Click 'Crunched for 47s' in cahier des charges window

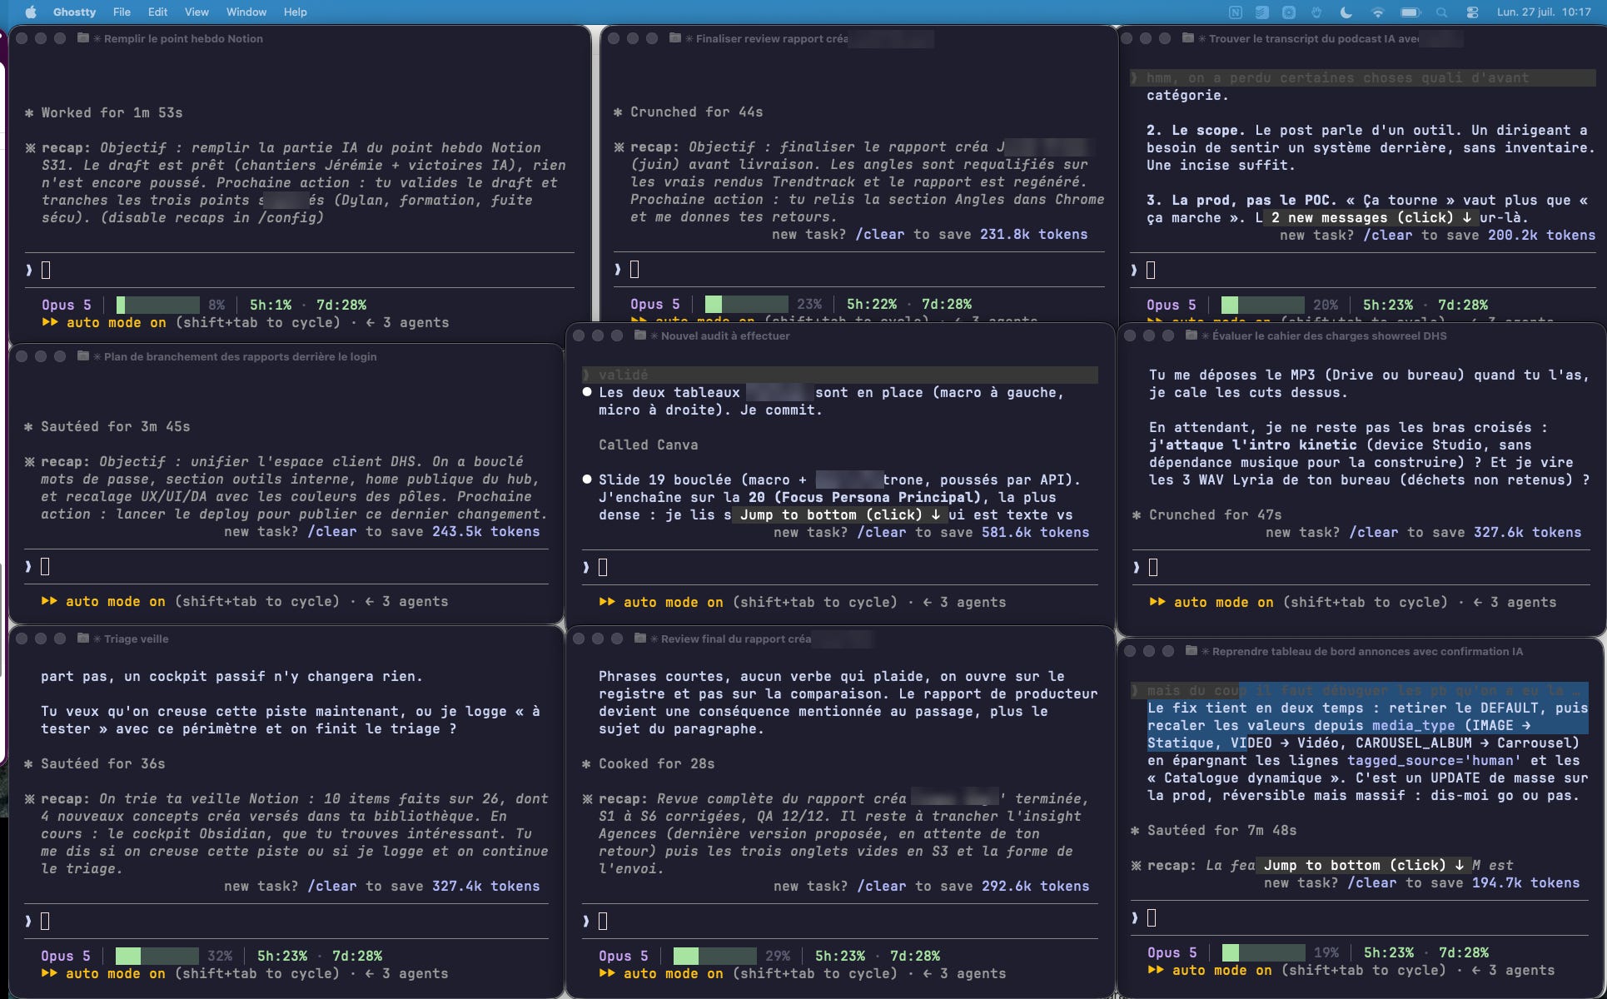(x=1216, y=514)
